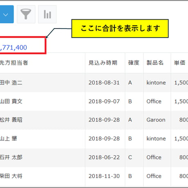Open the funnel filter settings
Screen dimensions: 188x188
[26, 14]
